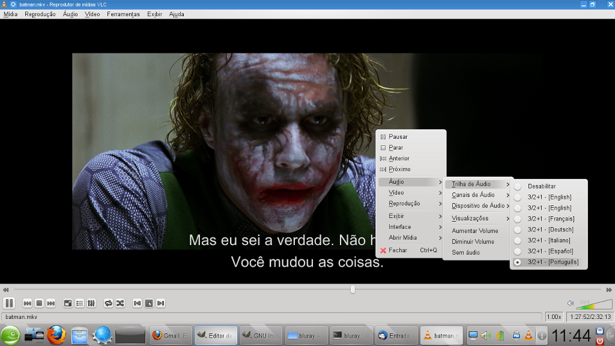The width and height of the screenshot is (615, 346).
Task: Expand Vídeo submenu in context menu
Action: click(x=411, y=193)
